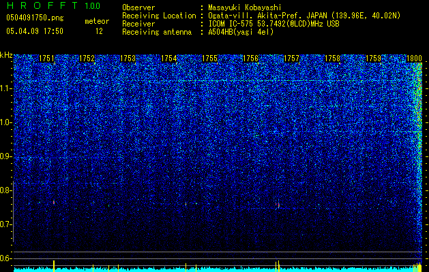Click the date stamp 05.04.09 17:50

coord(35,31)
